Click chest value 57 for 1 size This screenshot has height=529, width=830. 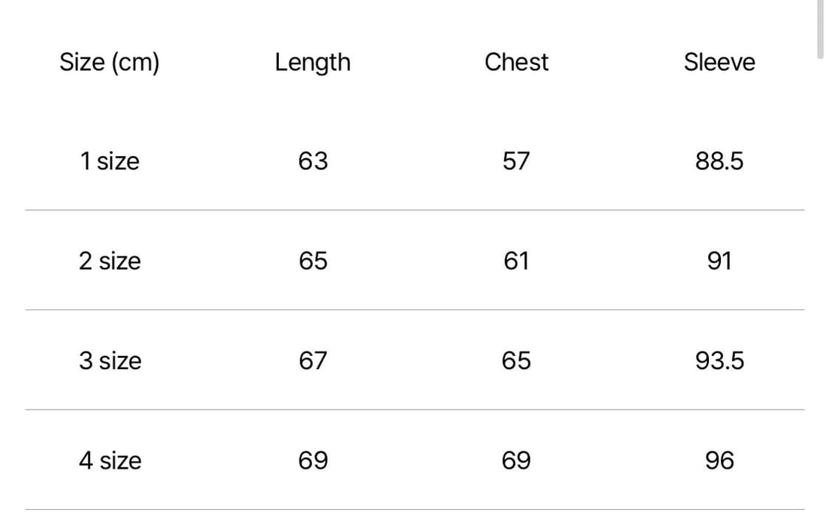pos(516,161)
